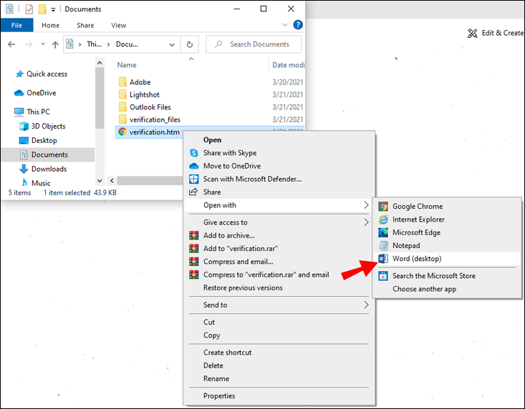Choose Add to "verification.rar"
This screenshot has width=525, height=409.
pyautogui.click(x=279, y=248)
